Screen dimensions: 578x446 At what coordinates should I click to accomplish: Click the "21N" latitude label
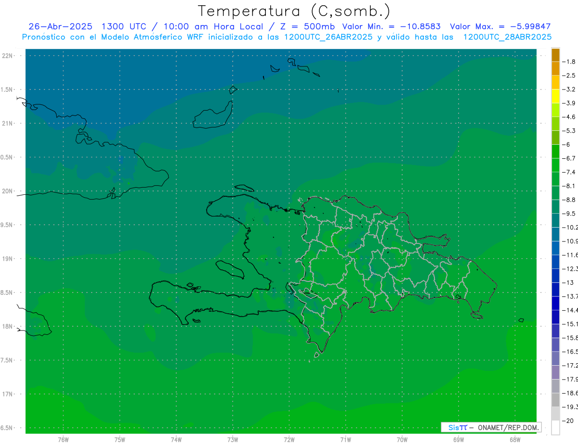8,124
